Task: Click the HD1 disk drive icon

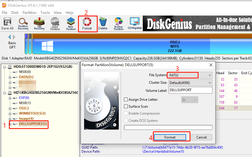Action: pos(10,93)
